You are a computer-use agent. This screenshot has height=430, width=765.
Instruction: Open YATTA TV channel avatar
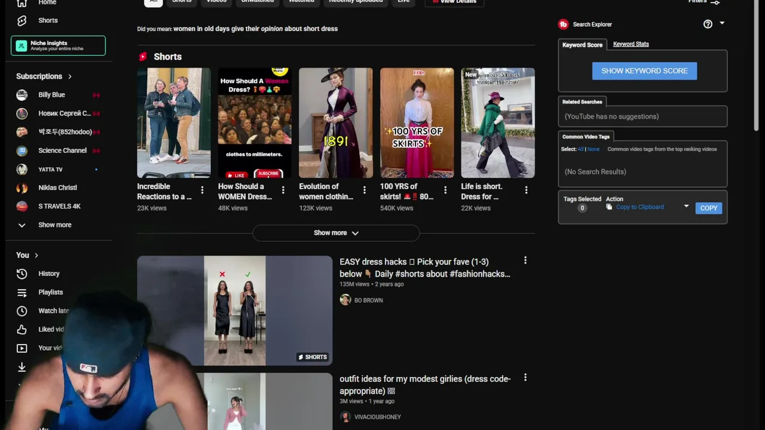click(22, 169)
